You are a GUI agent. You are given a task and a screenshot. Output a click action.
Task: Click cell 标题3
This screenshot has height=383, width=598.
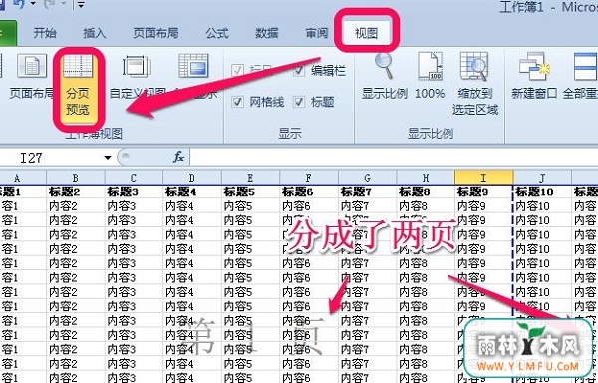click(134, 191)
